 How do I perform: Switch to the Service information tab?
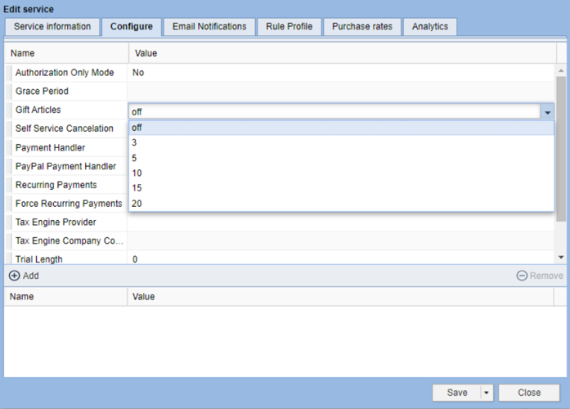click(52, 27)
